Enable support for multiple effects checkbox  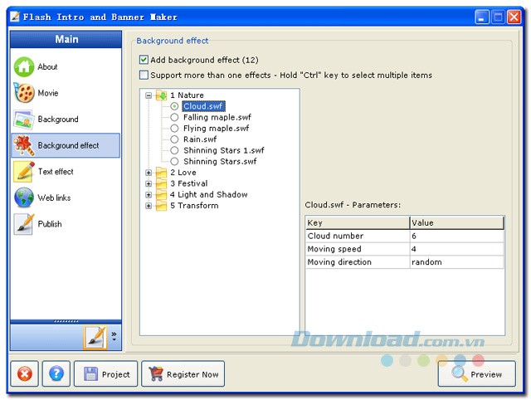point(144,76)
